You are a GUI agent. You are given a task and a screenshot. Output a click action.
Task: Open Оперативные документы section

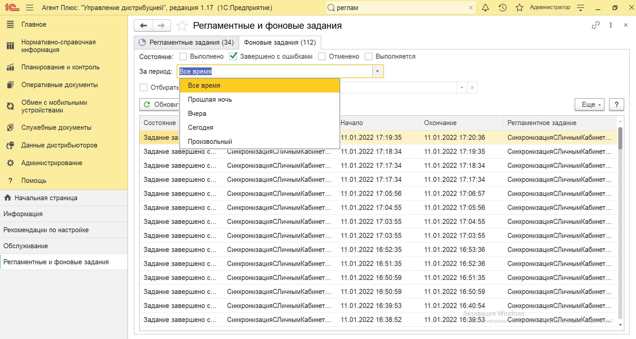pos(64,85)
